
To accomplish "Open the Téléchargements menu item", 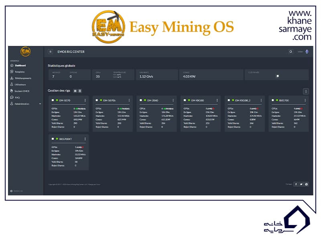I will point(23,78).
